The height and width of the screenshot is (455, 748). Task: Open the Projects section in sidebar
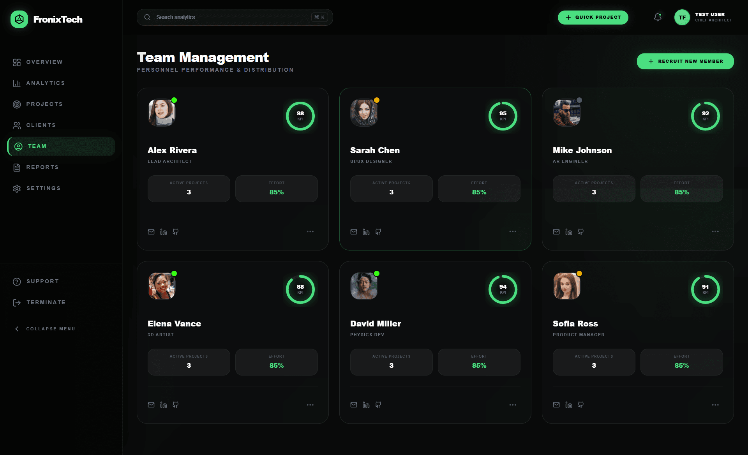tap(44, 104)
